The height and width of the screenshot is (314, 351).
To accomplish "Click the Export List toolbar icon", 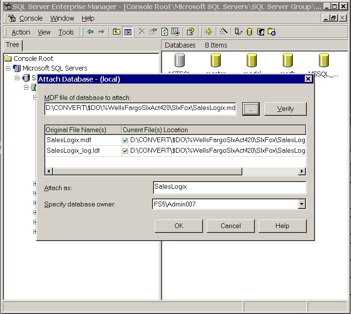I will tap(175, 32).
